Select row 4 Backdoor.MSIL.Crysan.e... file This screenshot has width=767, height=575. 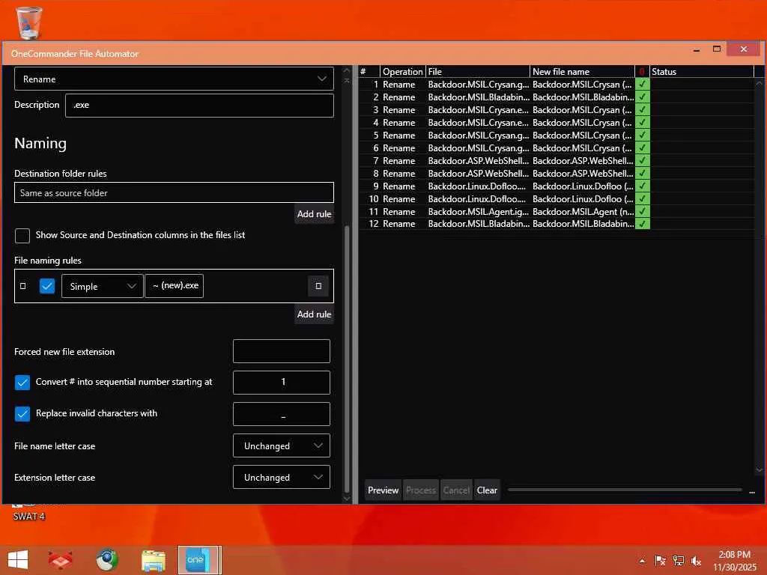(478, 122)
